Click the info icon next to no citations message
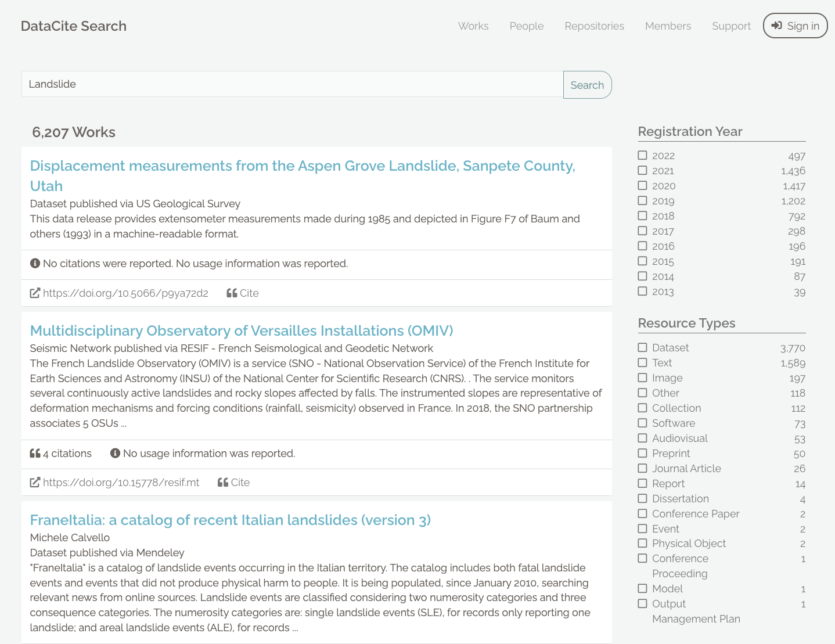This screenshot has height=644, width=835. [x=35, y=263]
